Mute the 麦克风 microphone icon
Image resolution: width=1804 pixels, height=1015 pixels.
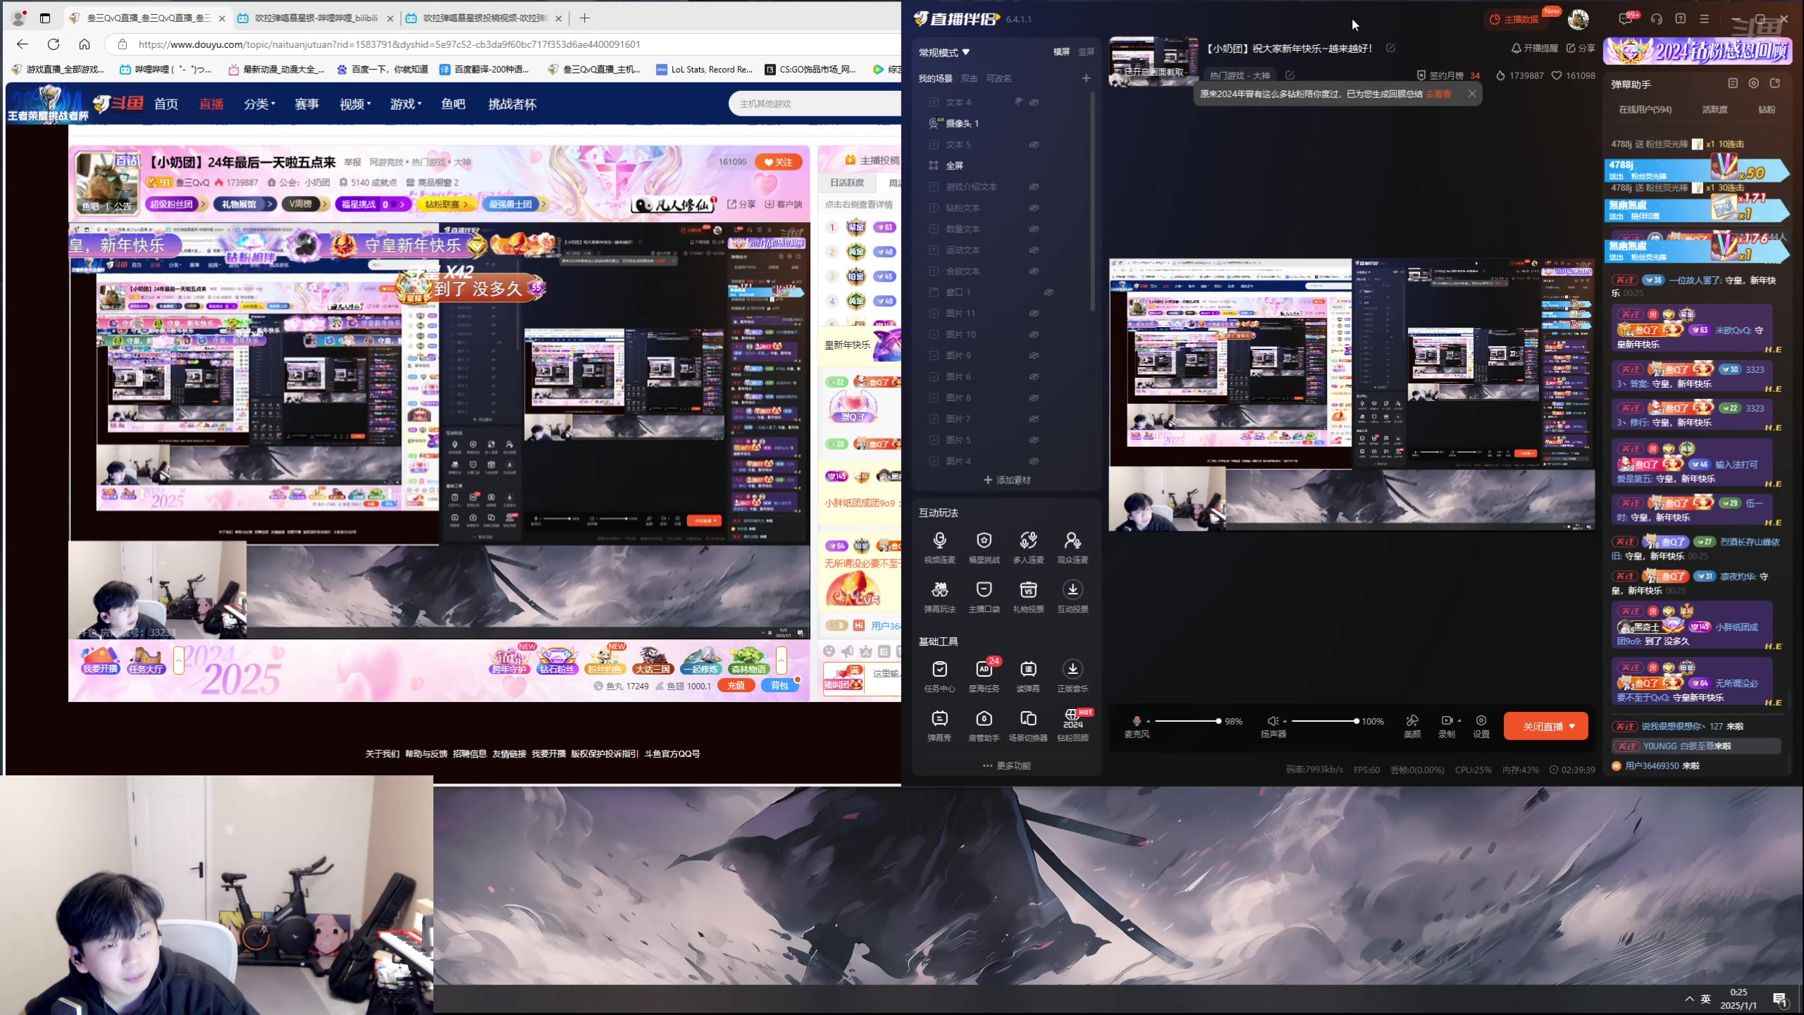coord(1136,720)
